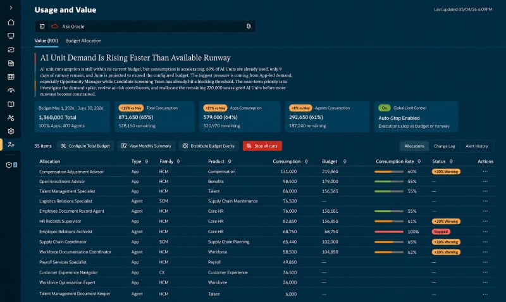506x302 pixels.
Task: Click the panel icon left of Ask Oracle
Action: pos(42,27)
